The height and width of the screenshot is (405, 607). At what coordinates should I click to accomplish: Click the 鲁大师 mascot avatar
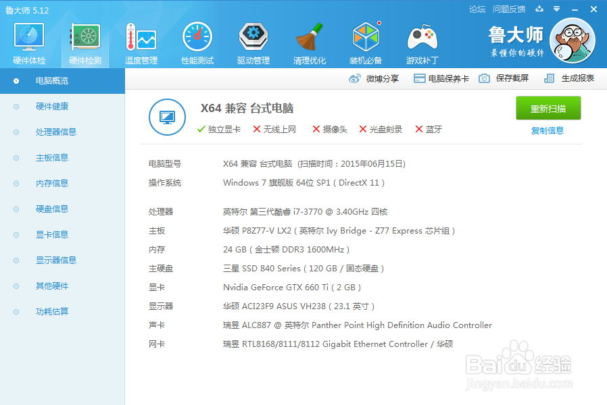coord(573,40)
